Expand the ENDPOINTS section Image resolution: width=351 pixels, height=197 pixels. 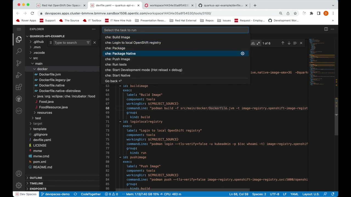point(38,189)
